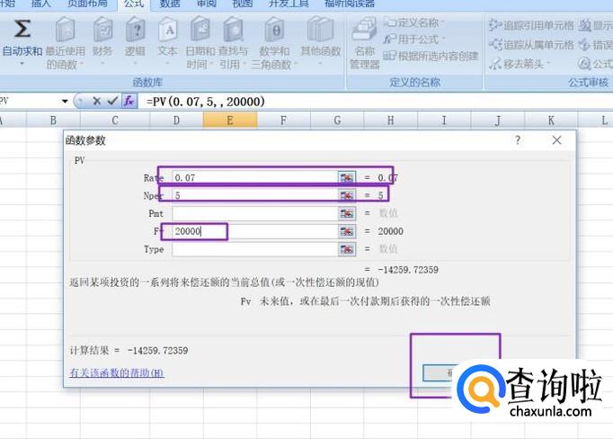The image size is (613, 439).
Task: Open the function help link (有关该函数的帮助)
Action: pos(117,372)
